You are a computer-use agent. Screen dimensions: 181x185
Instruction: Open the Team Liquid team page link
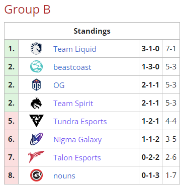tap(75, 49)
